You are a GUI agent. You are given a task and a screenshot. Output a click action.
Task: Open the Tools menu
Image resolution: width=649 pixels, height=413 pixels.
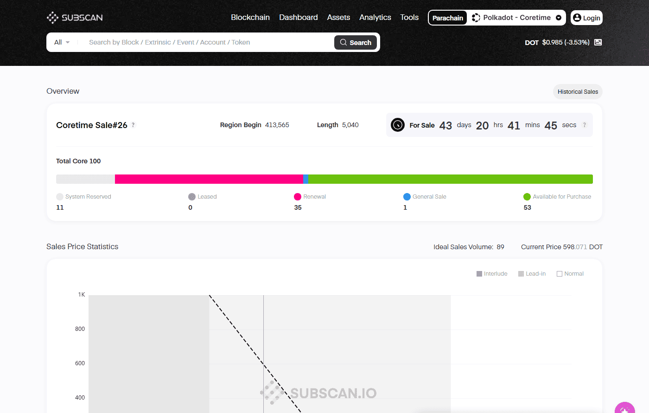(x=409, y=17)
